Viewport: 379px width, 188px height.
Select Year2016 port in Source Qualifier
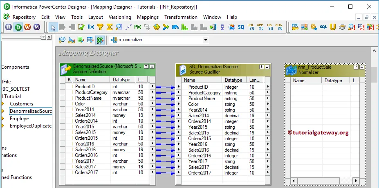coord(222,144)
